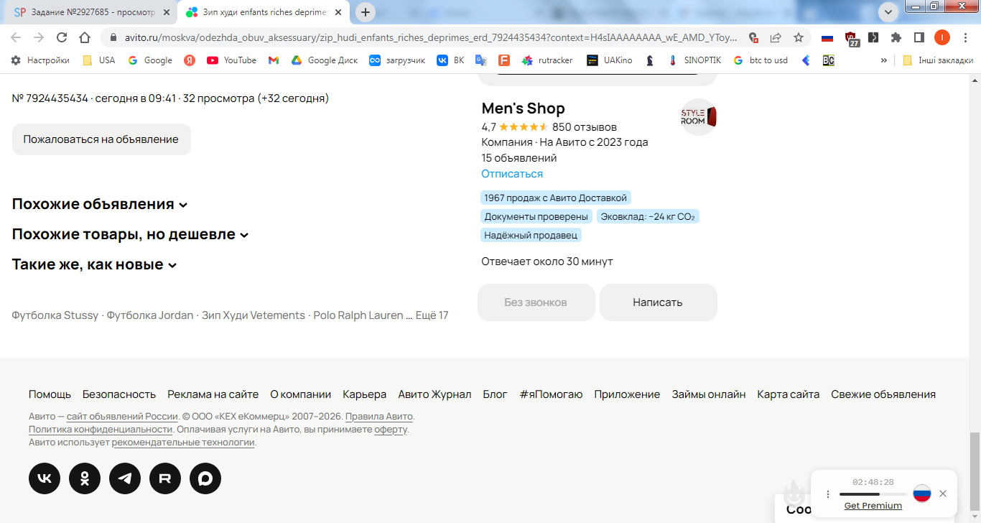Click the browser Back arrow

(16, 37)
